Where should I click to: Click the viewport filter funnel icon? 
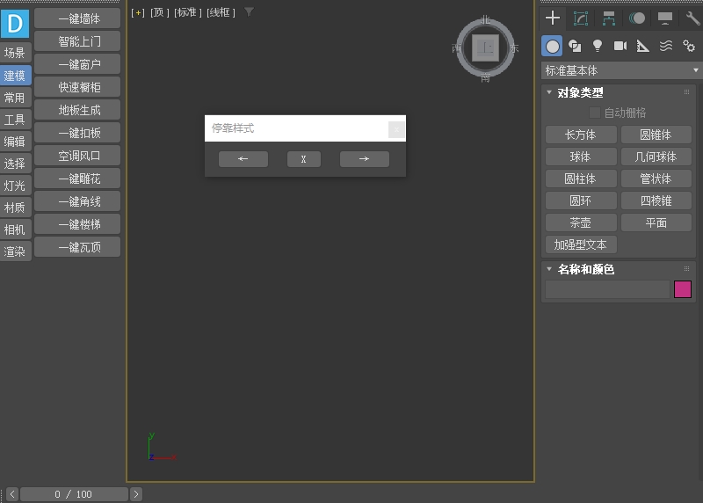[x=249, y=11]
